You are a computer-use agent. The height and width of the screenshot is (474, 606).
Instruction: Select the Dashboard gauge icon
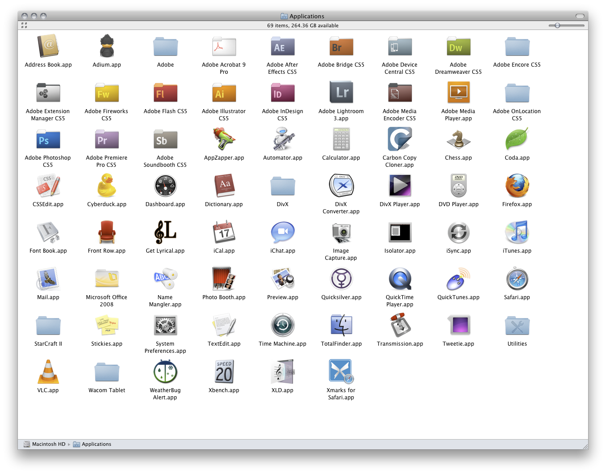[x=165, y=186]
